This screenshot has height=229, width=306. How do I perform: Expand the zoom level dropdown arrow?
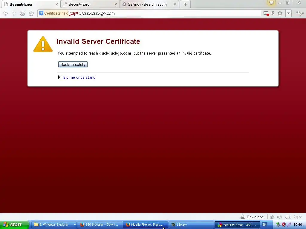(301, 217)
